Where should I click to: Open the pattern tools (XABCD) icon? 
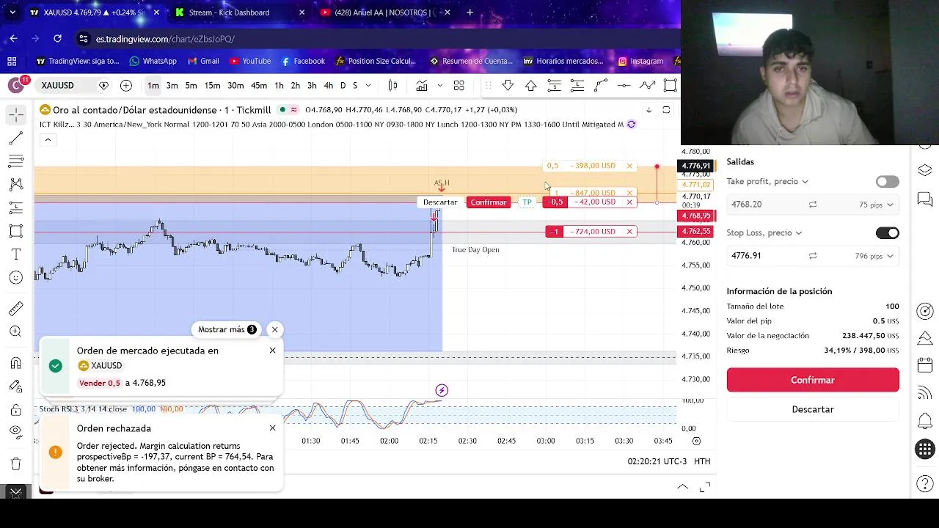point(15,184)
